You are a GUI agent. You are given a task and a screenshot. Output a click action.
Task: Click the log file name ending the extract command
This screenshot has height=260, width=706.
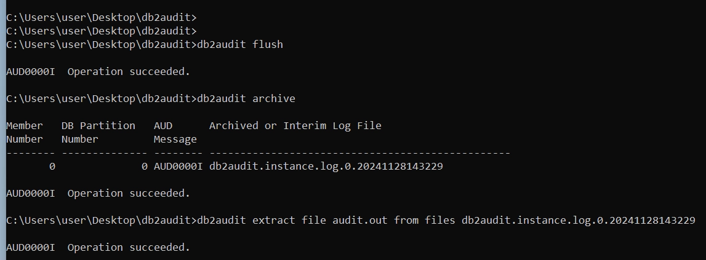pos(579,220)
